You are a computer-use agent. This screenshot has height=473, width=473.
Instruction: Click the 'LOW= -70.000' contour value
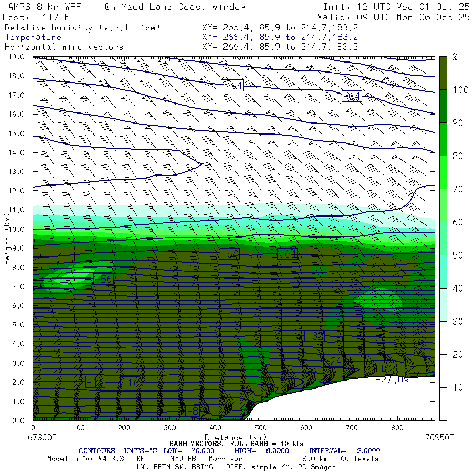(x=189, y=451)
